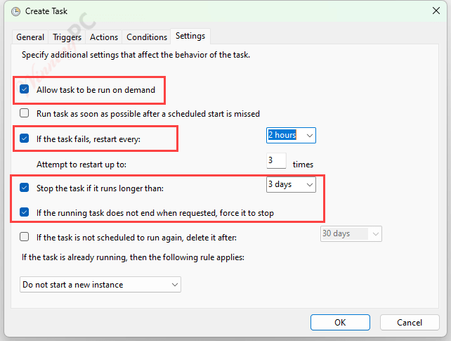Enable delete task if not scheduled again

coord(25,237)
